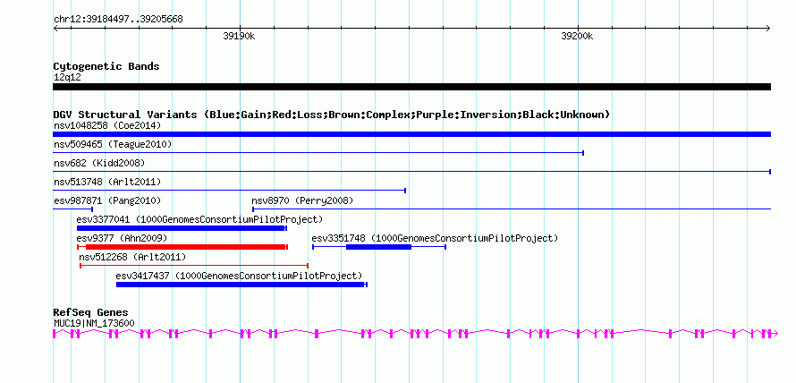Open the MUC19|NM_173600 gene label
The image size is (796, 383).
coord(94,323)
